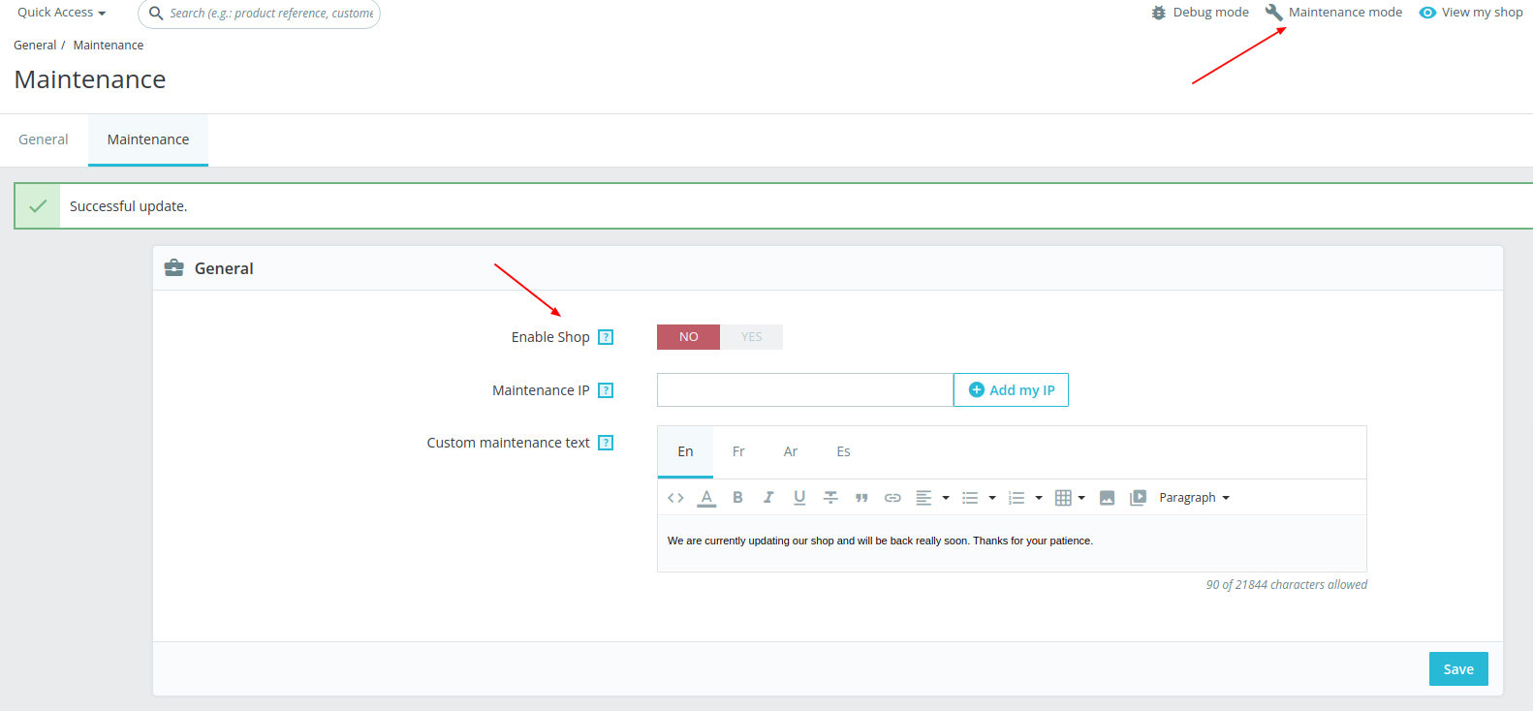Viewport: 1533px width, 711px height.
Task: Click the bullet list icon
Action: click(x=970, y=498)
